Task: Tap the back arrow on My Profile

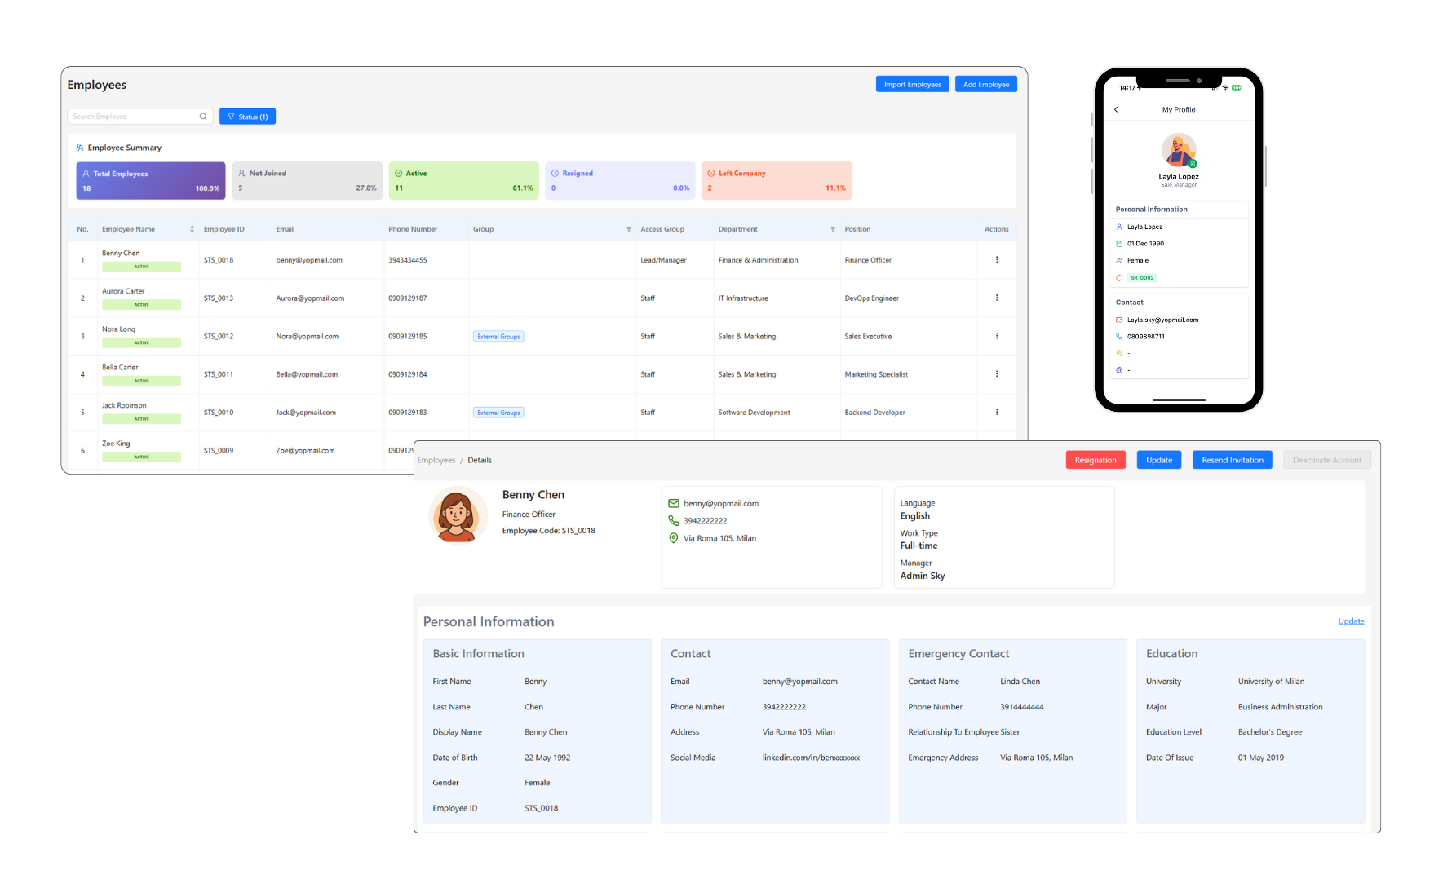Action: click(x=1116, y=109)
